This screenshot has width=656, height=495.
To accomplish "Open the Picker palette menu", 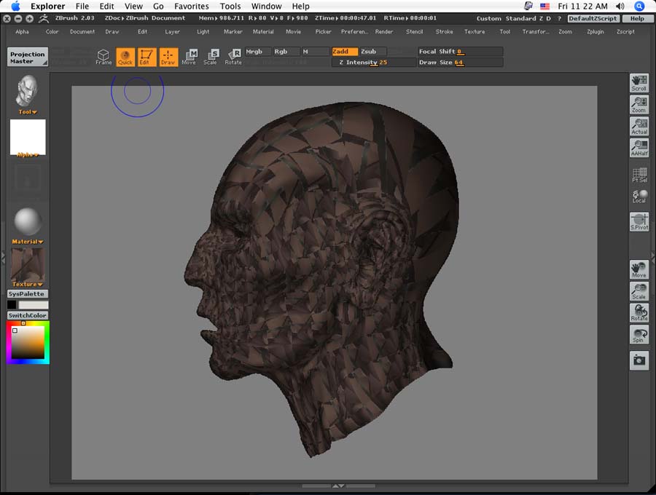I will 324,32.
